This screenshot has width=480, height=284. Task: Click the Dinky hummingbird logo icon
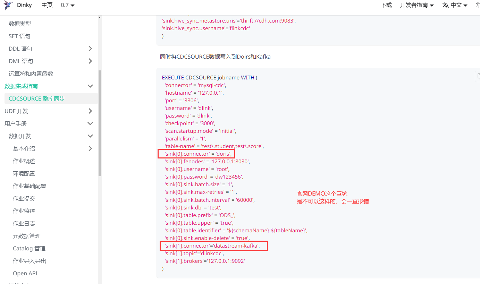[x=8, y=5]
